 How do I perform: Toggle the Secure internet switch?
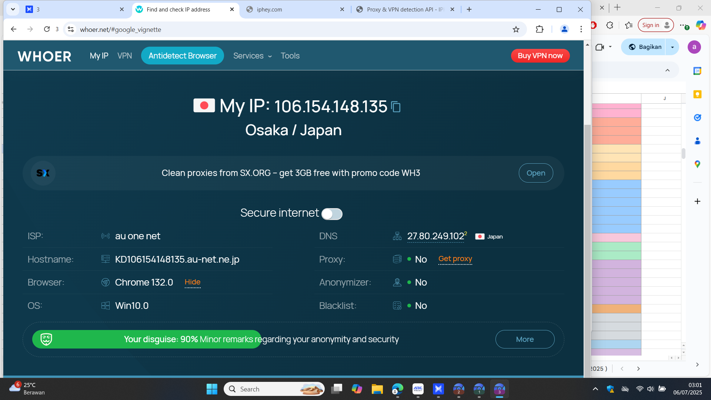(x=332, y=214)
